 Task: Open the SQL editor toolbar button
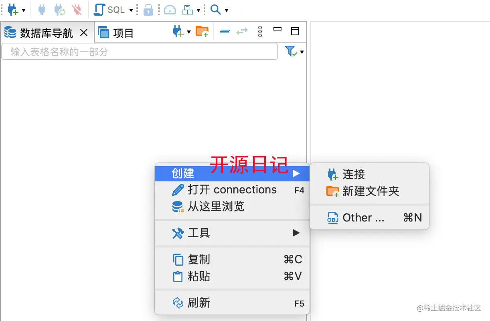point(109,10)
